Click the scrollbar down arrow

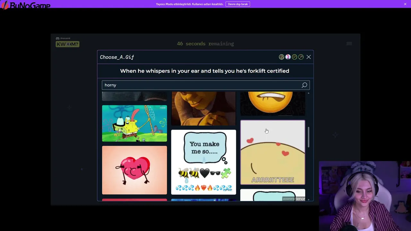pyautogui.click(x=309, y=200)
